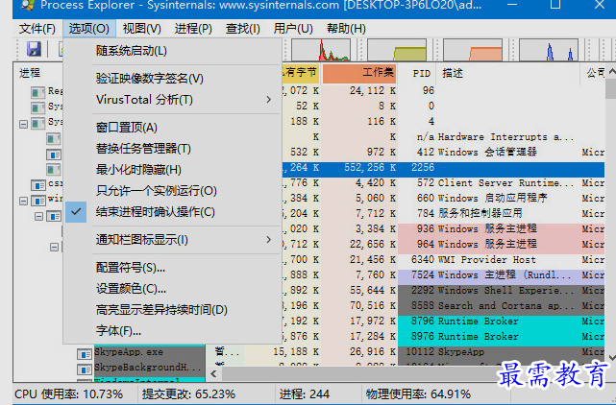Click the vertical scrollbar up arrow
616x405 pixels.
(611, 72)
